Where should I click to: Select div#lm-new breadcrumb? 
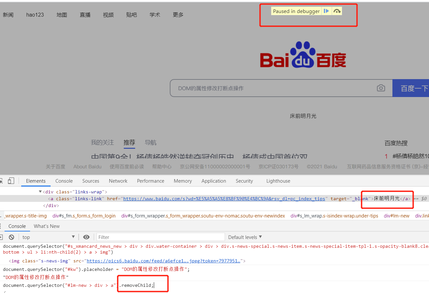point(397,216)
